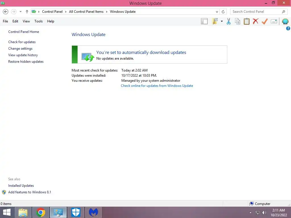Click the teal shell toolbar icon

(285, 22)
